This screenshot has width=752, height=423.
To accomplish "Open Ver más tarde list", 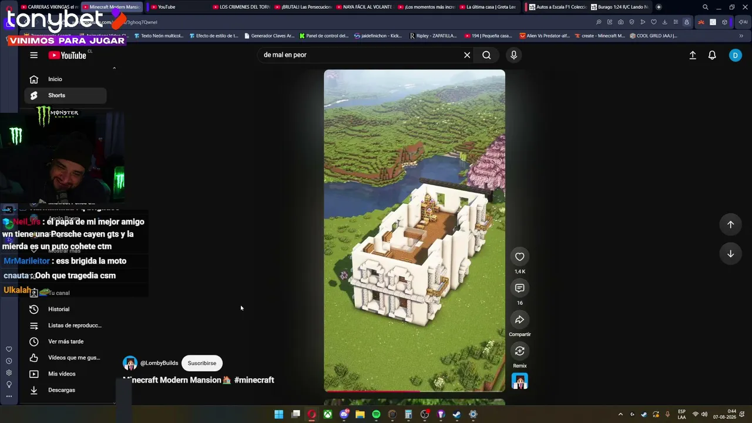I will (x=65, y=341).
